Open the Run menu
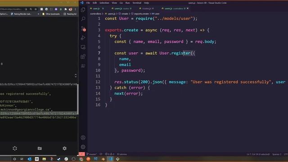Viewport: 288px width, 162px height. [x=127, y=3]
